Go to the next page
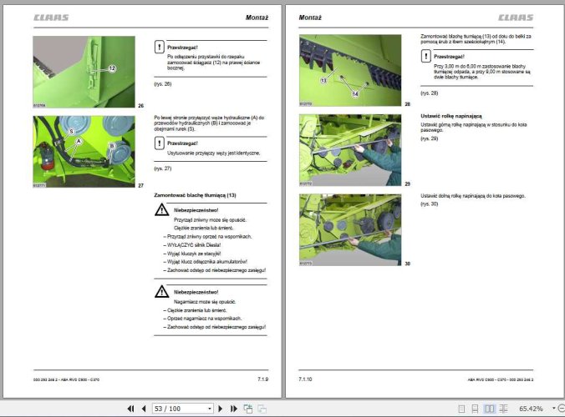Image resolution: width=565 pixels, height=417 pixels. click(221, 409)
